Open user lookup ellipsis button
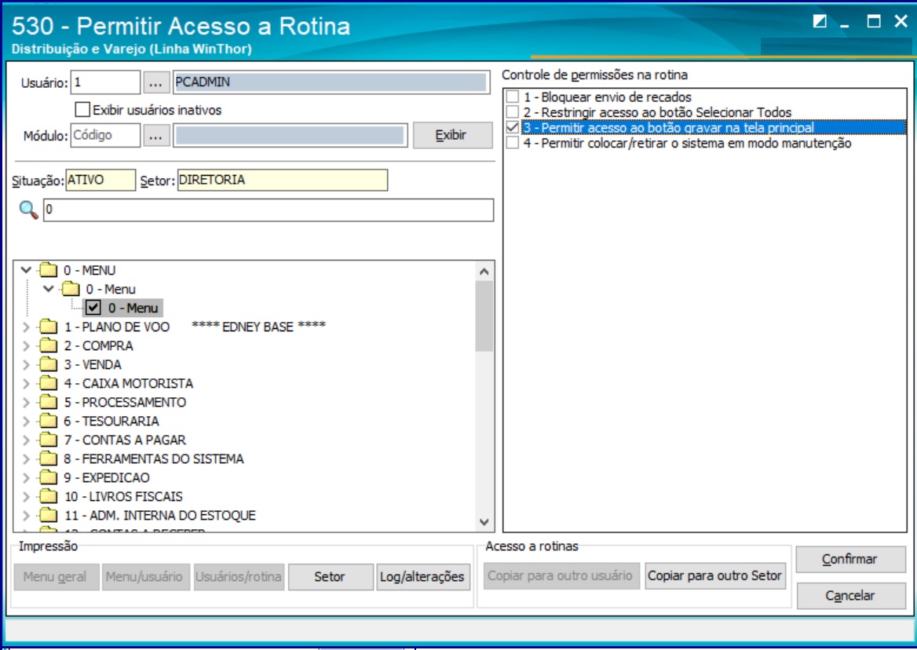Image resolution: width=917 pixels, height=650 pixels. pyautogui.click(x=155, y=82)
